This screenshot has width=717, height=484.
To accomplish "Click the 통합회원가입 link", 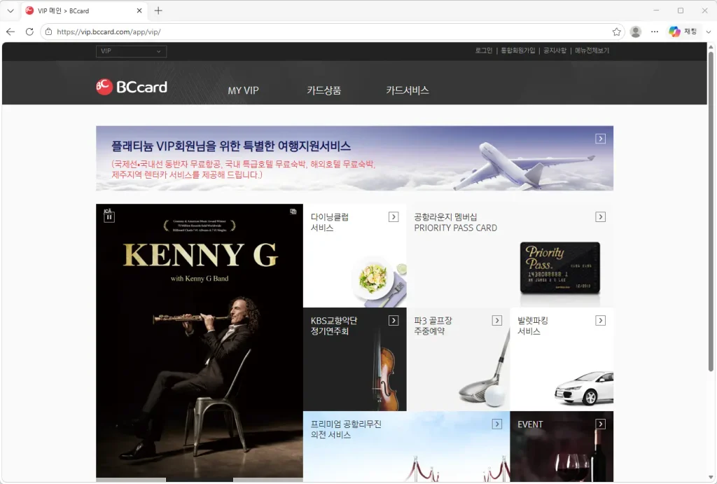I will 517,50.
